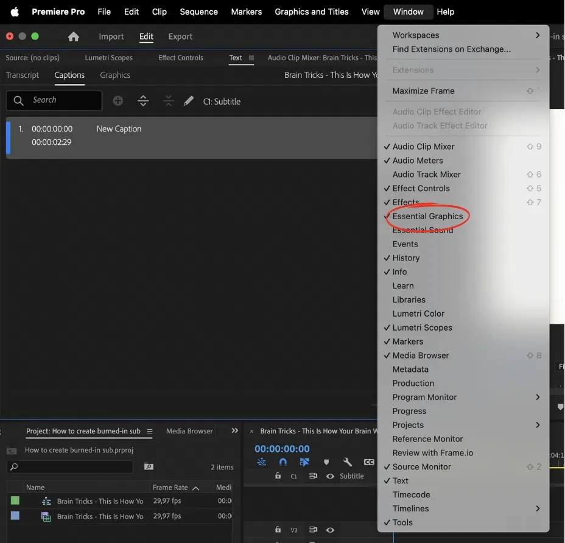This screenshot has width=565, height=543.
Task: Select the New Caption segment row
Action: coord(192,138)
